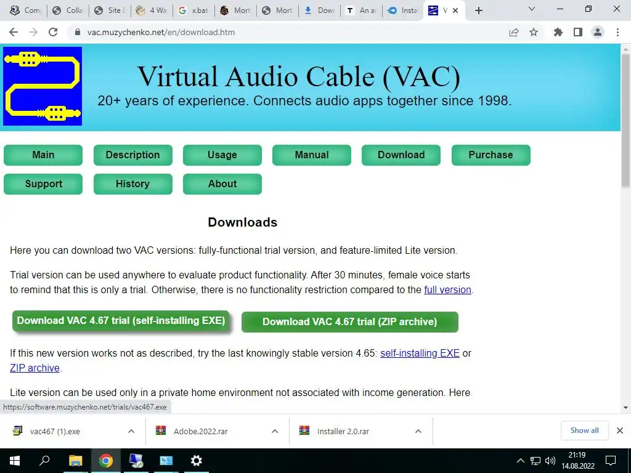The height and width of the screenshot is (473, 631).
Task: Click 'Show all' downloads button
Action: [x=584, y=431]
